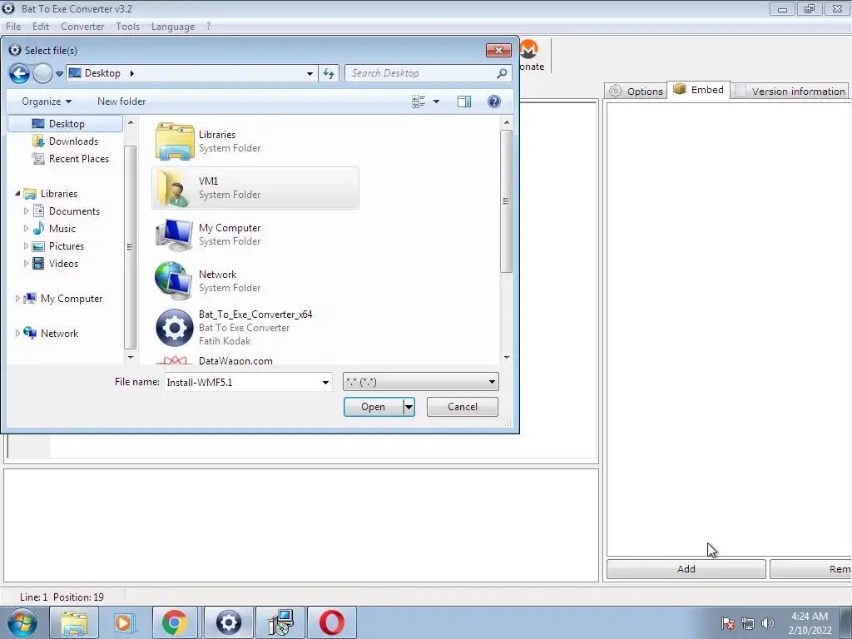
Task: Open the File name dropdown arrow
Action: 325,382
